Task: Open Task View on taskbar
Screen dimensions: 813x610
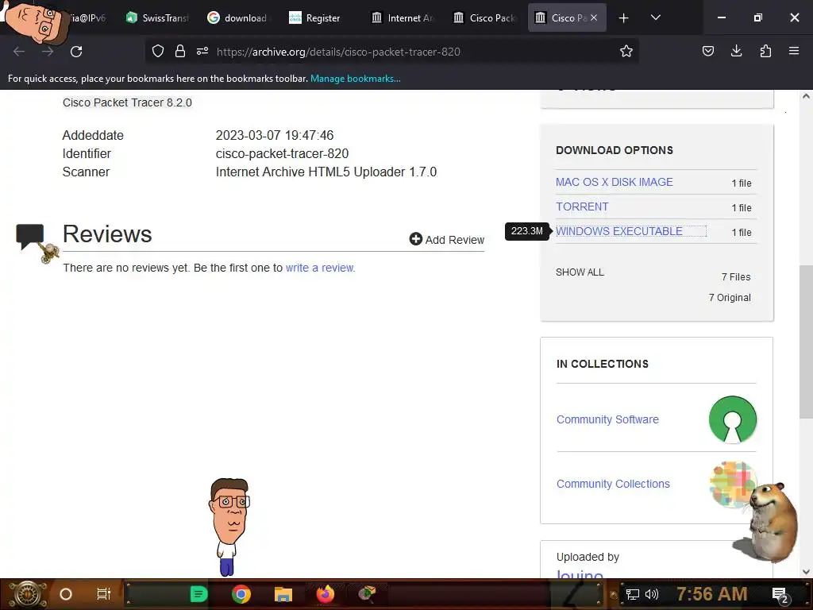Action: point(104,594)
